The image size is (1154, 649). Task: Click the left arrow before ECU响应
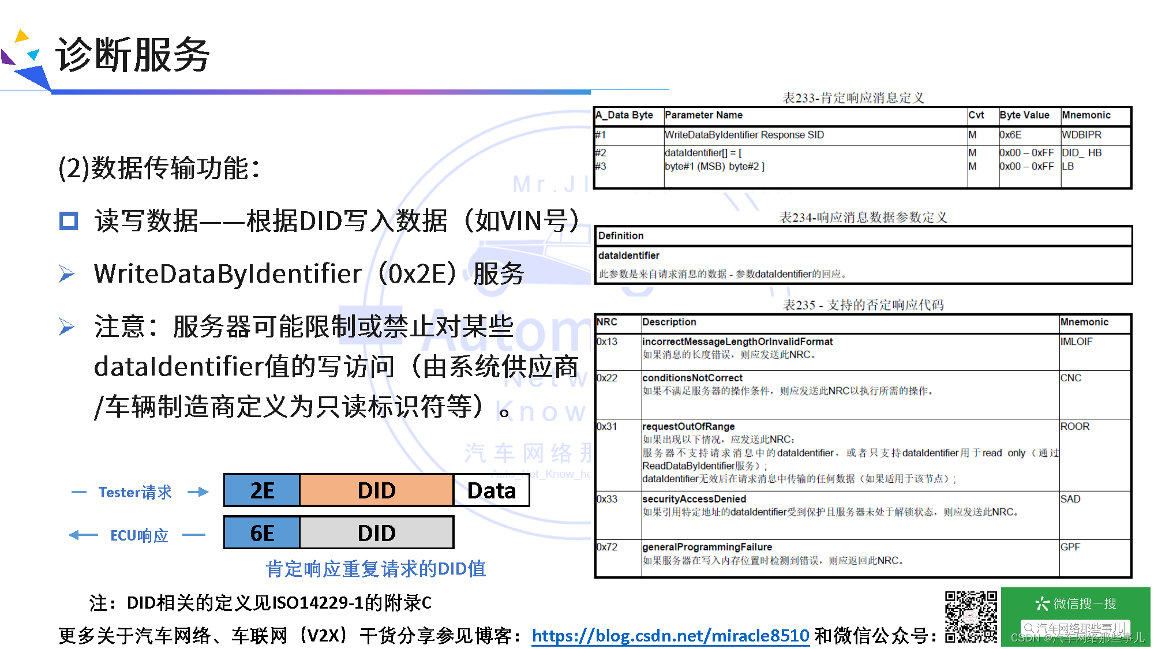(x=83, y=535)
